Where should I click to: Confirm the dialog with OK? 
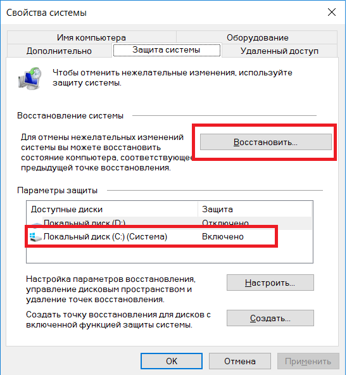pyautogui.click(x=172, y=361)
